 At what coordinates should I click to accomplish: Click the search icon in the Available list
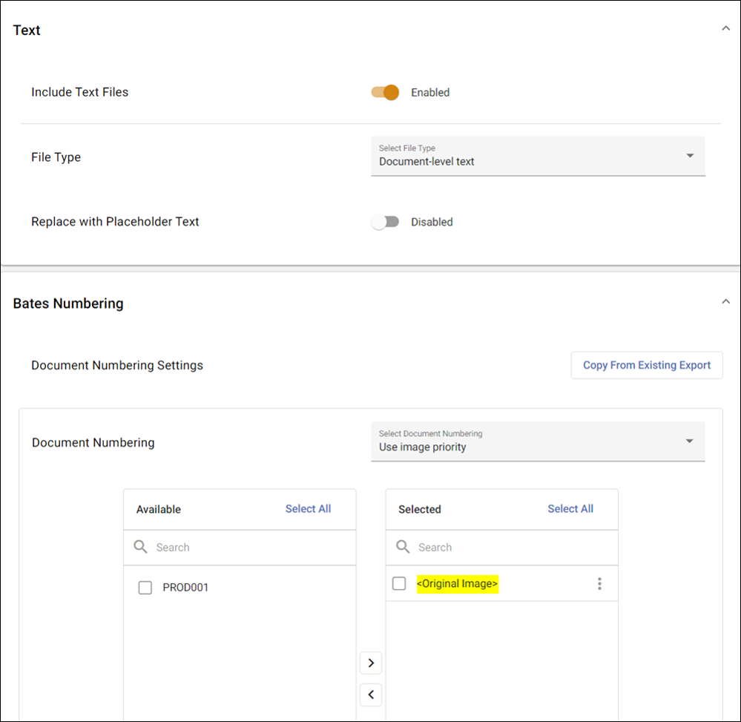(x=141, y=547)
